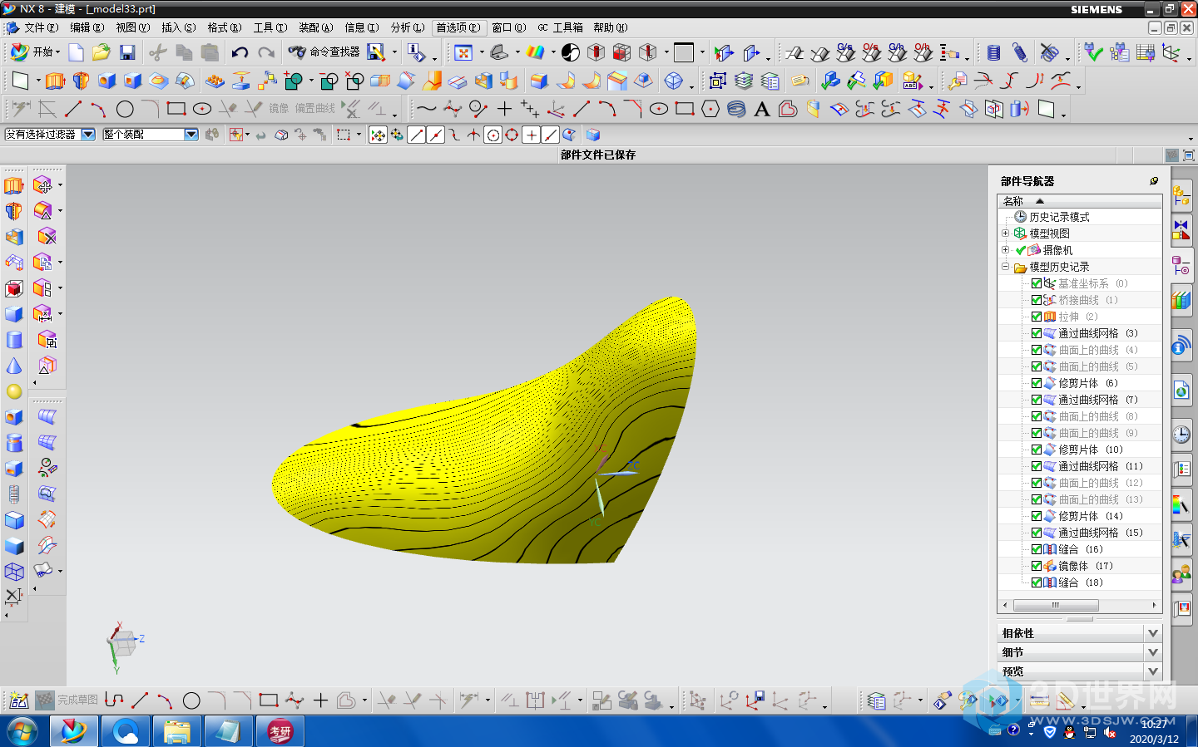Open the 插入(S) menu
Screen dimensions: 1198x747
click(178, 27)
